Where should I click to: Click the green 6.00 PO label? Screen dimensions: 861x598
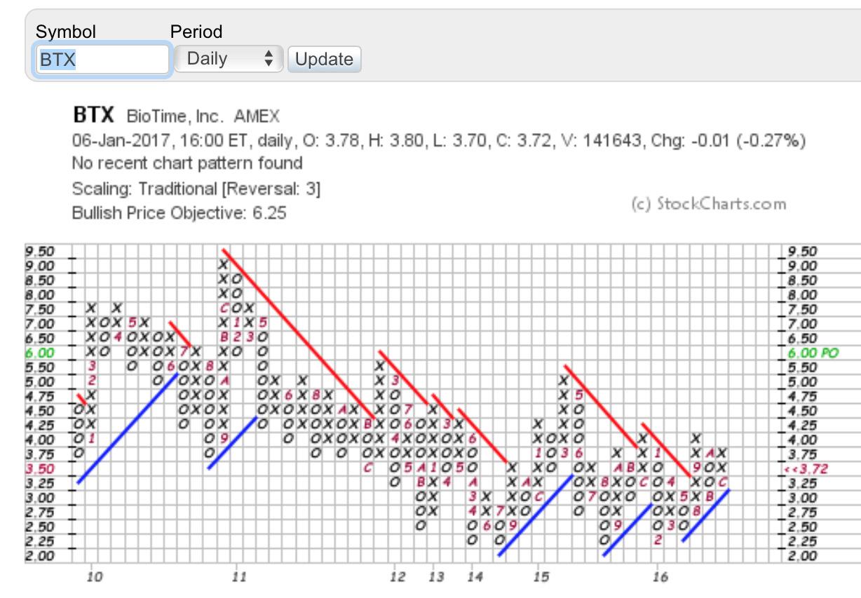(x=813, y=353)
